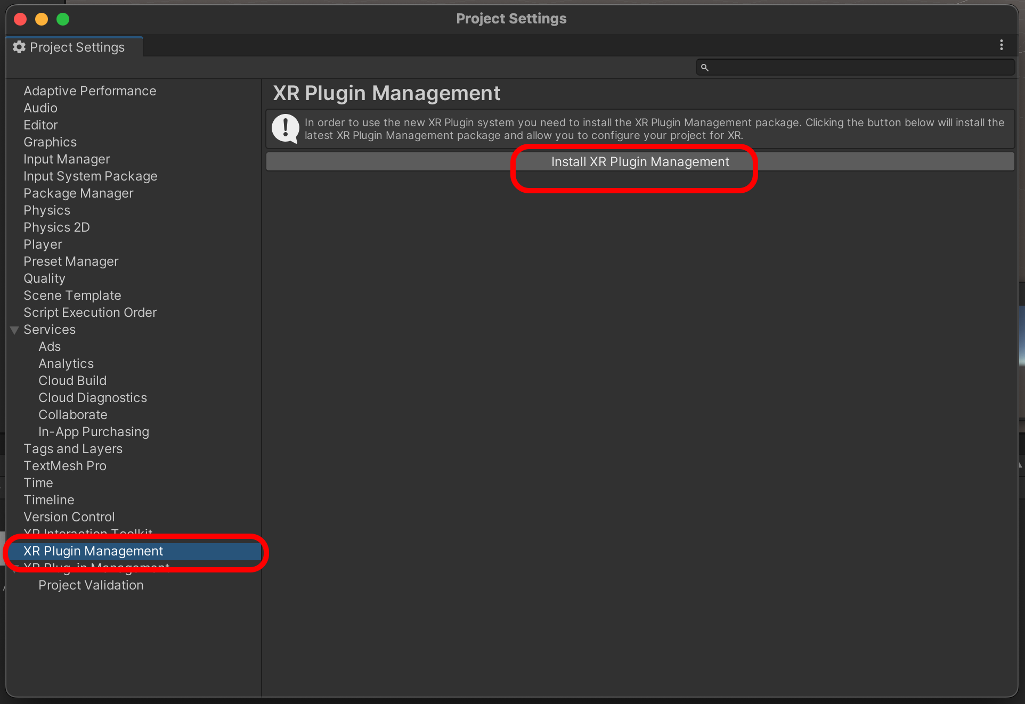Open the three-dot window options menu
This screenshot has width=1025, height=704.
(1001, 45)
